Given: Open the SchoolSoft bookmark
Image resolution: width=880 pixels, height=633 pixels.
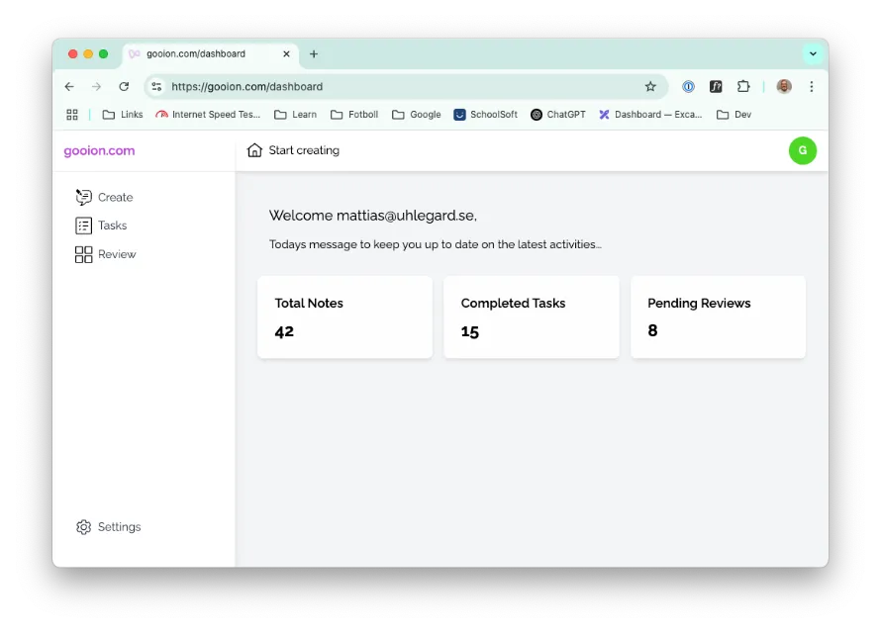Looking at the screenshot, I should click(x=485, y=115).
